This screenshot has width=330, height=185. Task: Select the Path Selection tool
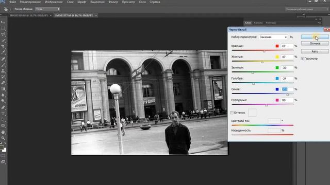[x=3, y=120]
